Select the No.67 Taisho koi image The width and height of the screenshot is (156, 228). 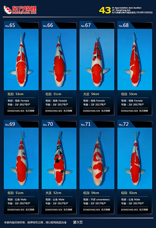point(97,59)
